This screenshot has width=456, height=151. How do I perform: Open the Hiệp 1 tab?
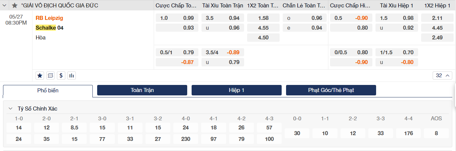coord(236,90)
